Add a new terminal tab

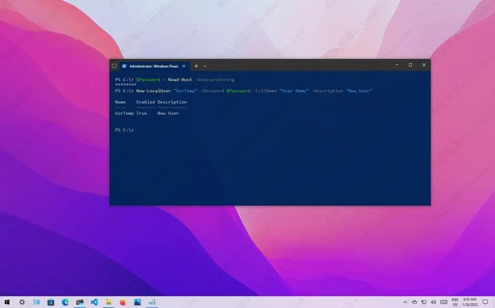(196, 66)
